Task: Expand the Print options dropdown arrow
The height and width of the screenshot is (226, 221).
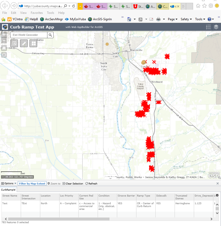Action: [x=164, y=19]
